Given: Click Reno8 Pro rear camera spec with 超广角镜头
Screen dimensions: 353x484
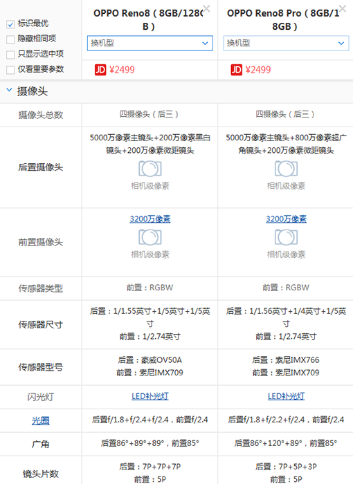Looking at the screenshot, I should pyautogui.click(x=286, y=144).
